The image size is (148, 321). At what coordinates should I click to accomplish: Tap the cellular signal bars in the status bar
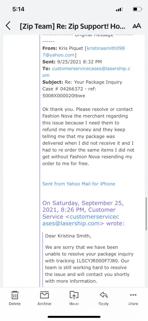click(119, 9)
